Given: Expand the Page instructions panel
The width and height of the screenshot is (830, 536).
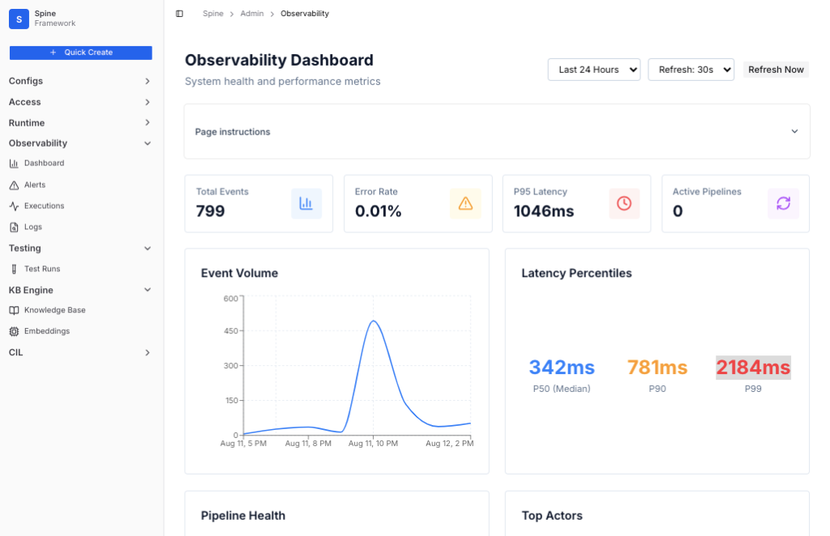Looking at the screenshot, I should click(x=497, y=132).
